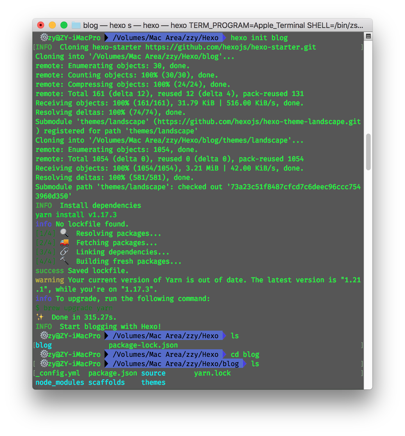The width and height of the screenshot is (405, 436).
Task: Click the gear icon on the cd blog prompt
Action: click(x=44, y=354)
